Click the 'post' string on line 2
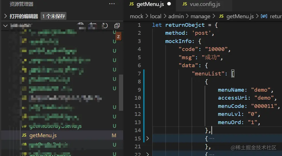Screen dimensions: 282x156 tap(201, 33)
